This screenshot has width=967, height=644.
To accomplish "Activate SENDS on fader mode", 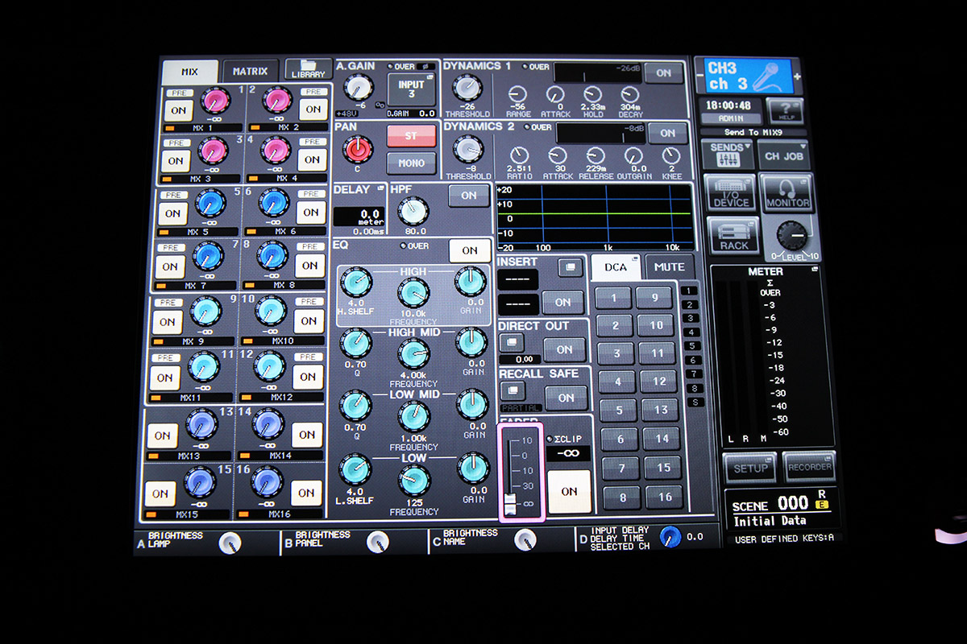I will click(727, 153).
